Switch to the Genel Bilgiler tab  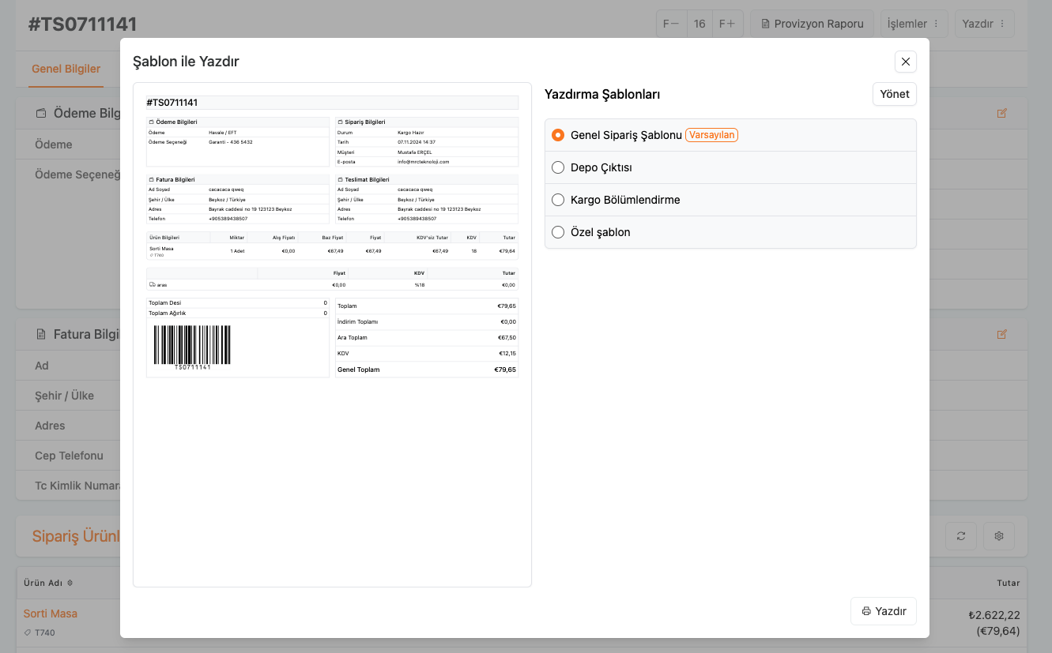pyautogui.click(x=66, y=69)
